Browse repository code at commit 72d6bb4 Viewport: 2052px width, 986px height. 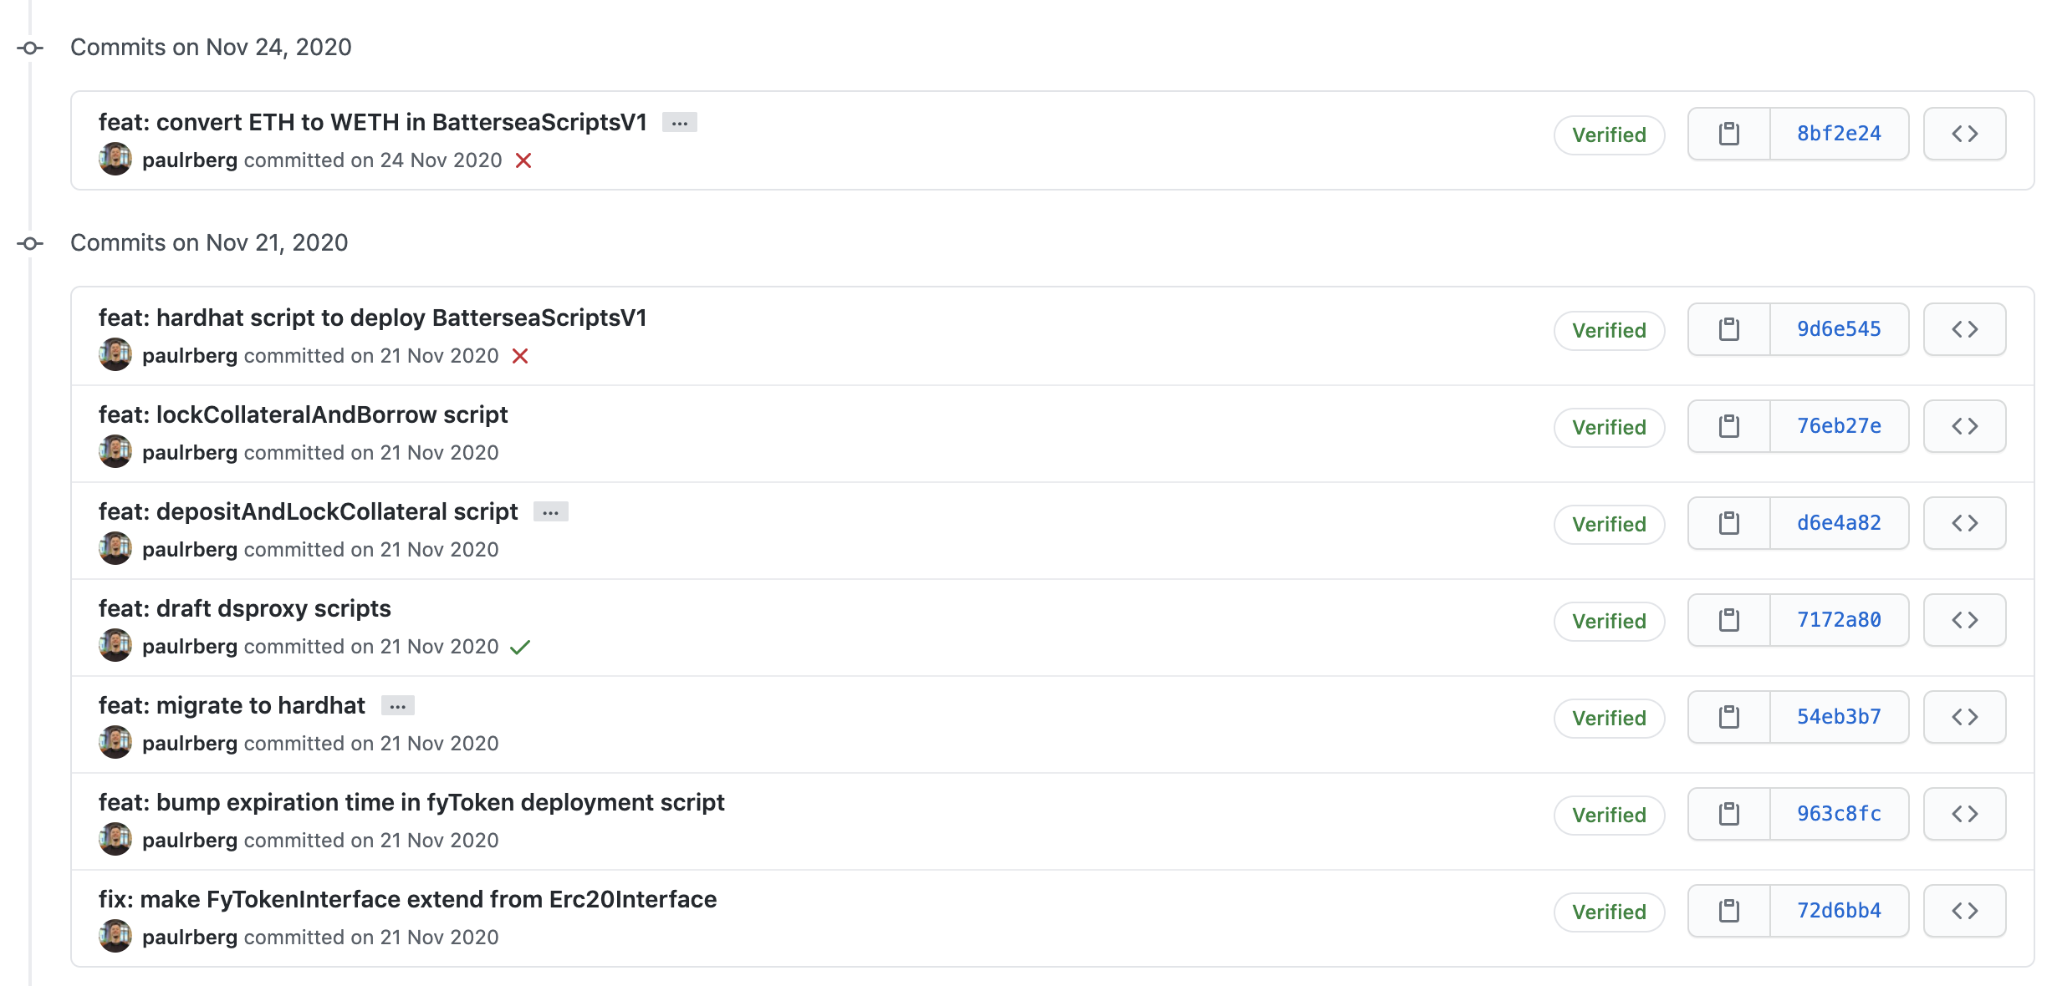pyautogui.click(x=1964, y=911)
